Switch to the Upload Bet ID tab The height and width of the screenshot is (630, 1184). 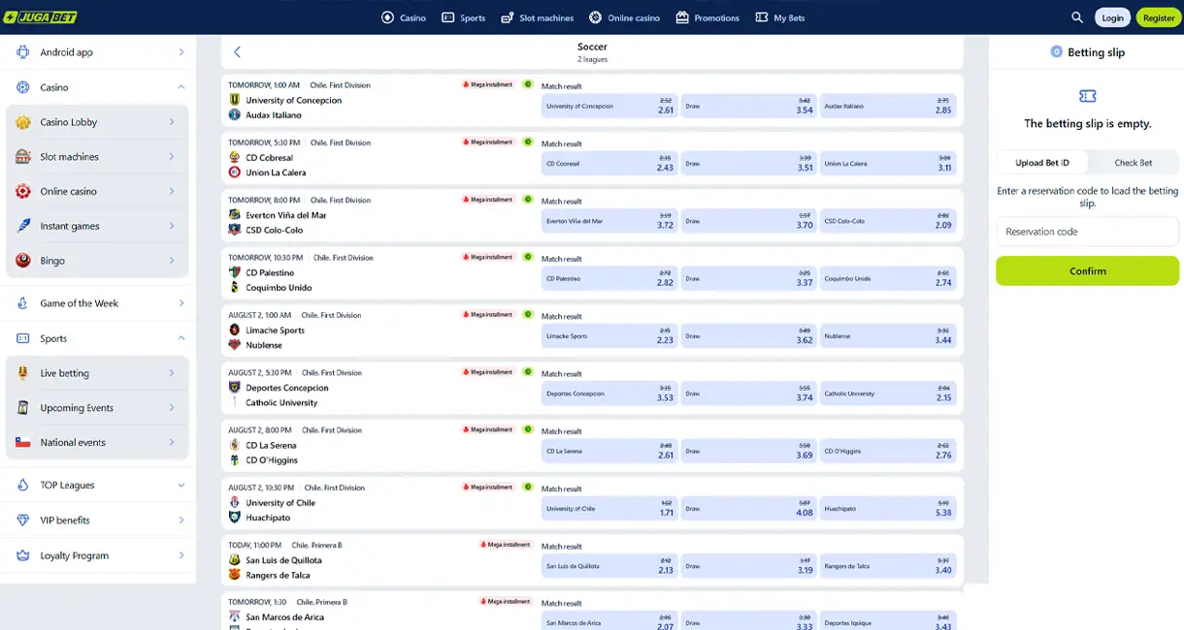point(1042,163)
